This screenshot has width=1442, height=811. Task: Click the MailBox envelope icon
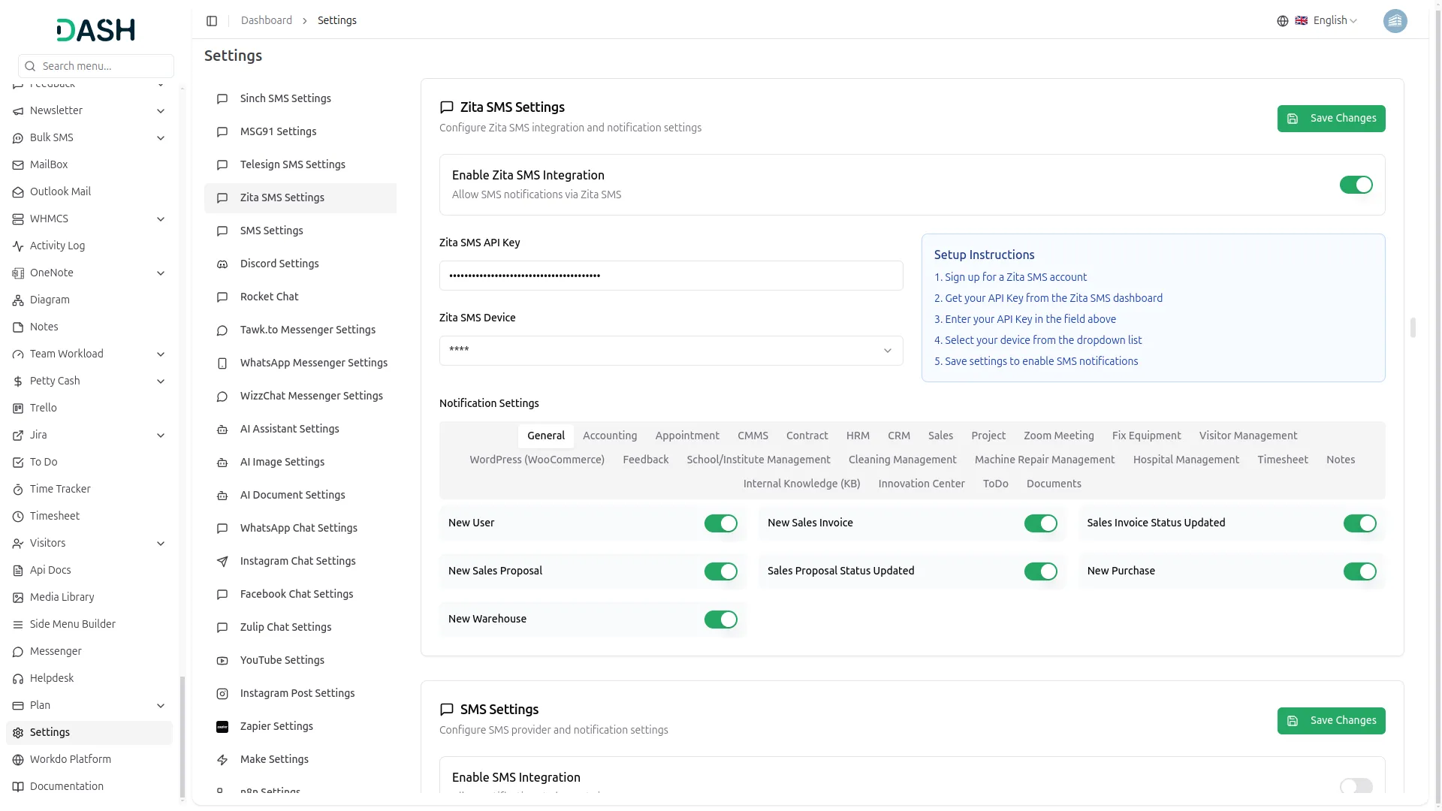[18, 165]
